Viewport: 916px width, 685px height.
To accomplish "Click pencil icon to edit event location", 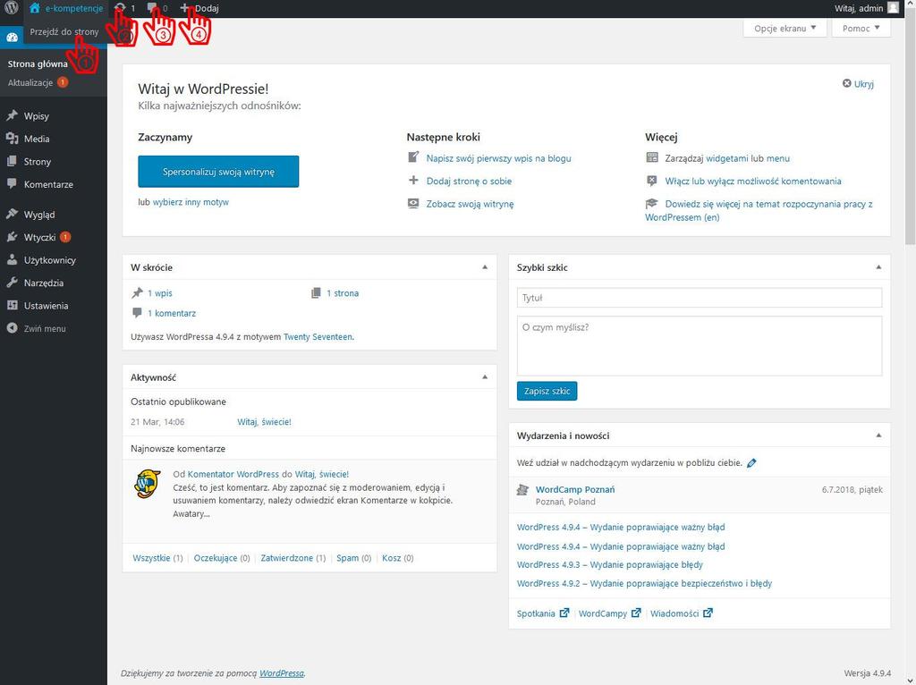I will (751, 463).
